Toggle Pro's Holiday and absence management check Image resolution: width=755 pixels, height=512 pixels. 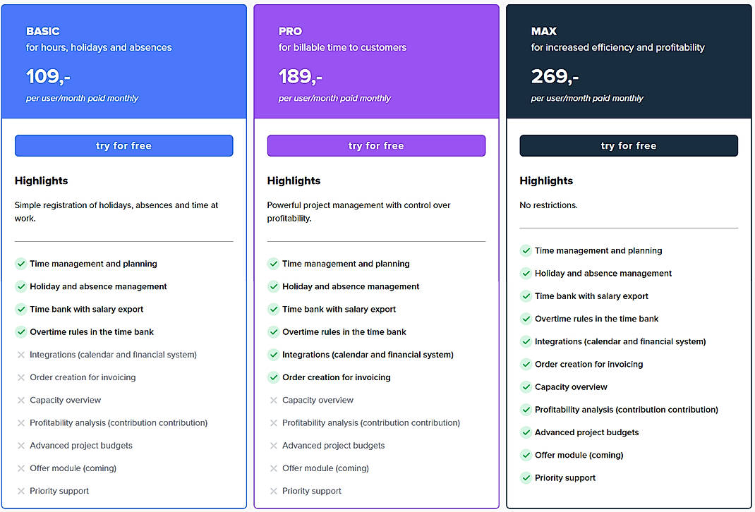pyautogui.click(x=273, y=286)
